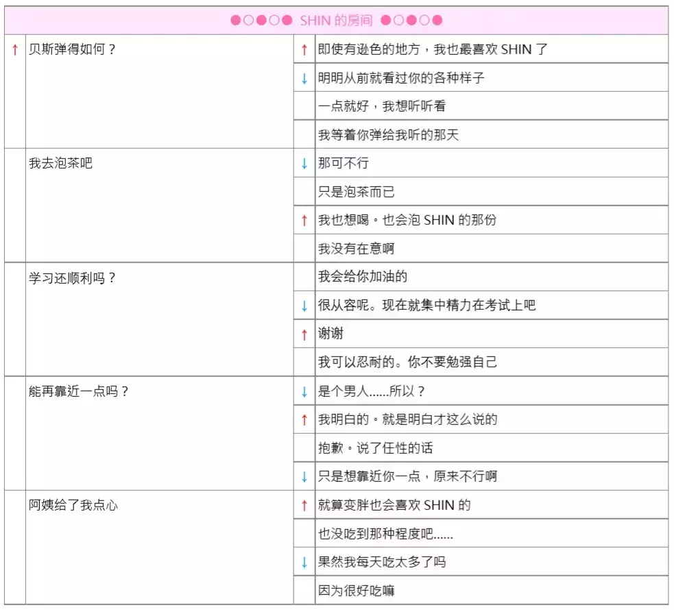Click the answer 我也想喝。也会泡 SHIN 的那份

[x=407, y=220]
